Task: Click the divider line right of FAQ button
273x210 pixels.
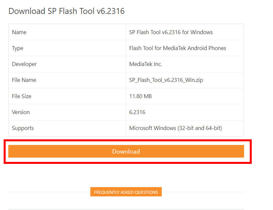Action: pyautogui.click(x=203, y=192)
